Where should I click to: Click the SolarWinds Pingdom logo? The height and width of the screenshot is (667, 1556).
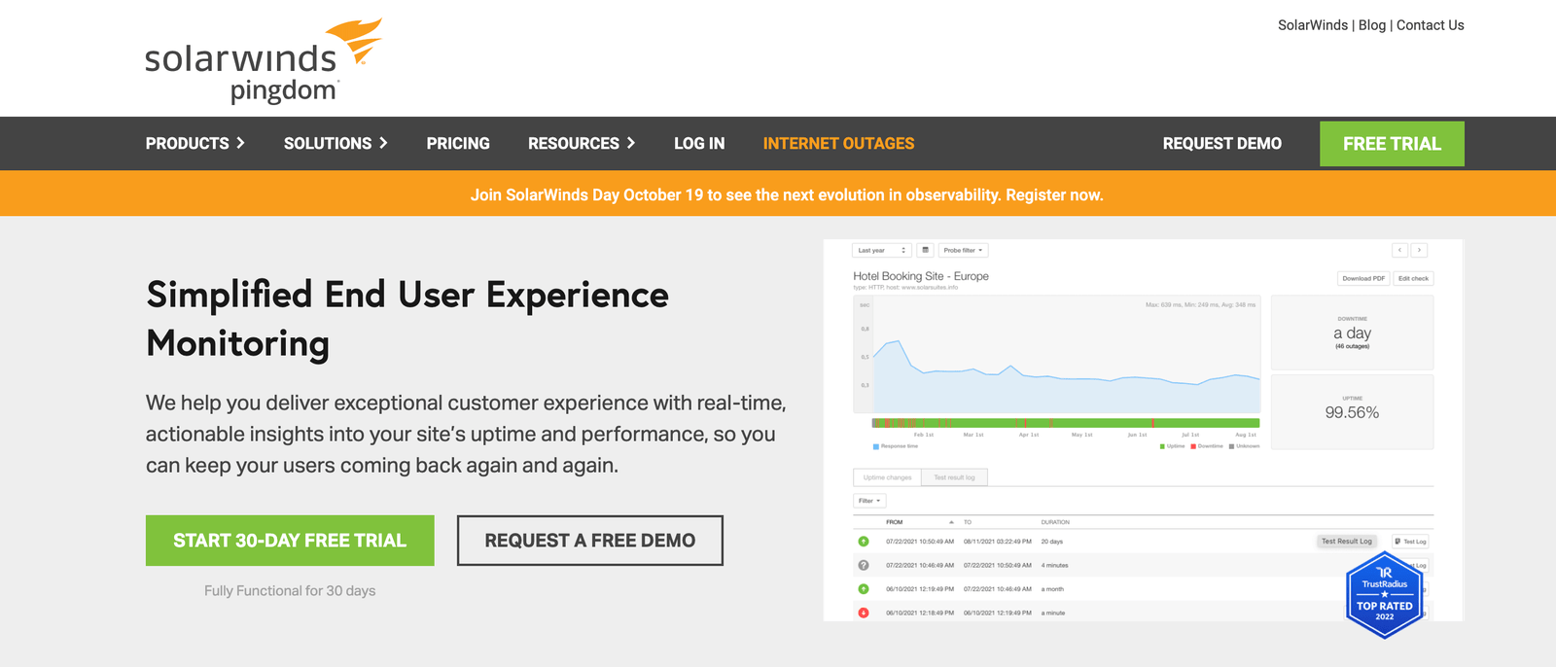click(x=263, y=61)
